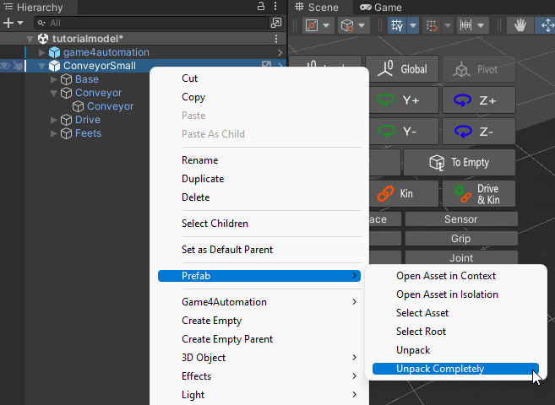Open the Hierarchy panel three-dot menu
The width and height of the screenshot is (555, 405).
277,7
